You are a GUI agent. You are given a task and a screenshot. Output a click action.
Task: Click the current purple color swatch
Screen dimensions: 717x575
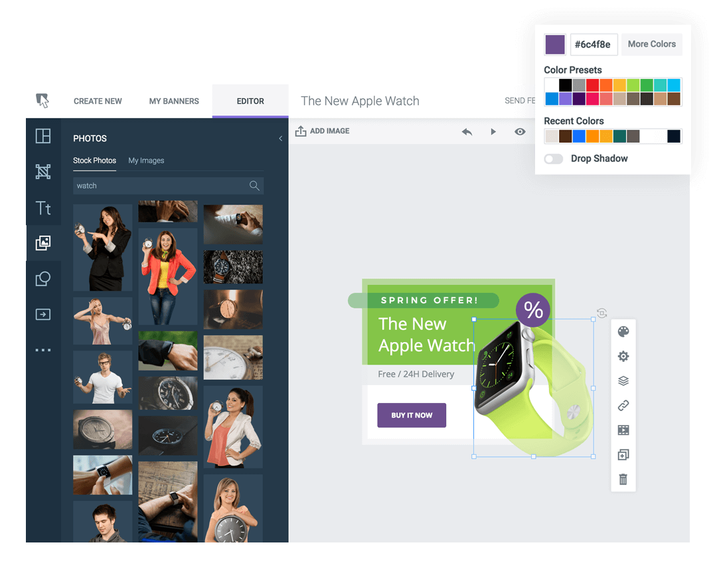pos(554,44)
